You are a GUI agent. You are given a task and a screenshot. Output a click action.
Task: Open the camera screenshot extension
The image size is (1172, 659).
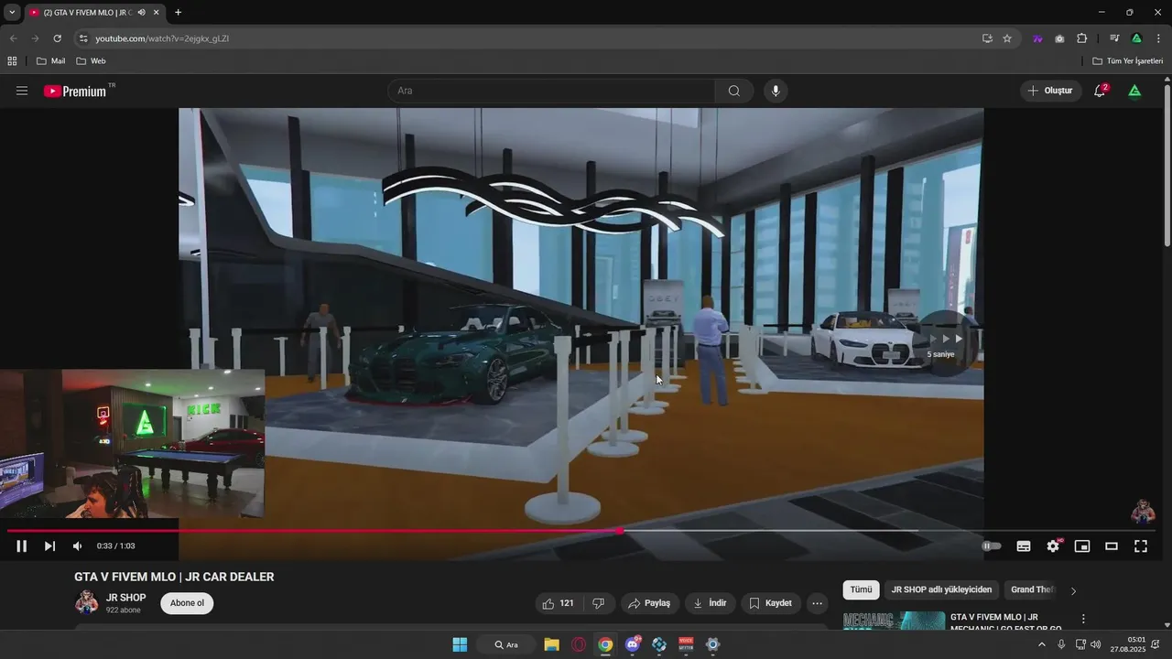coord(1059,38)
